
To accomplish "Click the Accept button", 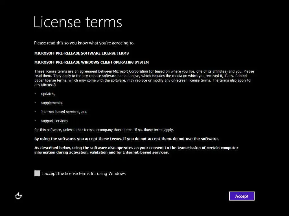I will [242, 196].
